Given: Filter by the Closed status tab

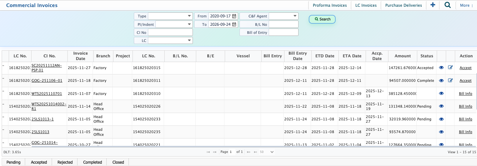Looking at the screenshot, I should pyautogui.click(x=118, y=162).
